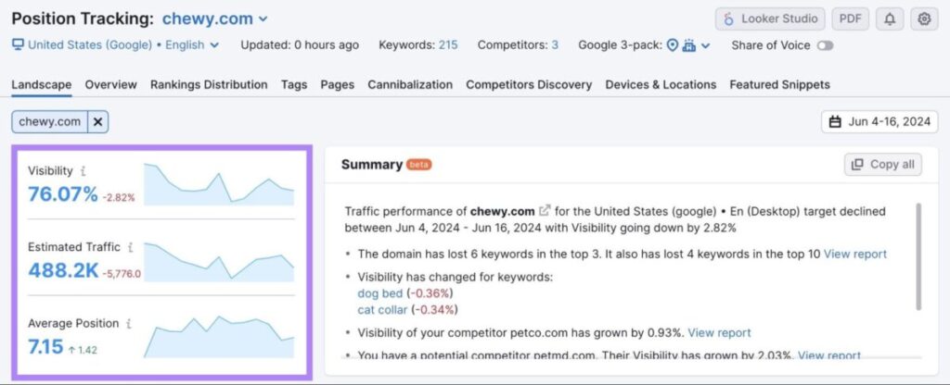Expand the chewy.com domain dropdown
Screen dimensions: 950x385
coord(263,19)
